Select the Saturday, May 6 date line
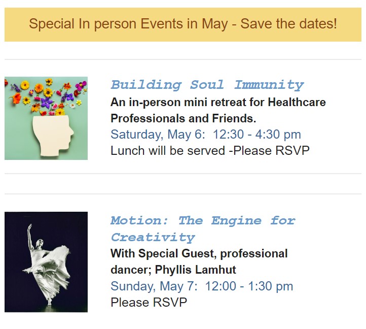 point(206,135)
